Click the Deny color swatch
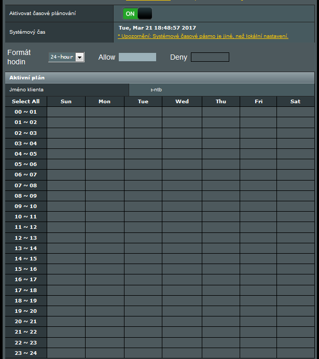Screen dimensions: 319x359 point(210,57)
